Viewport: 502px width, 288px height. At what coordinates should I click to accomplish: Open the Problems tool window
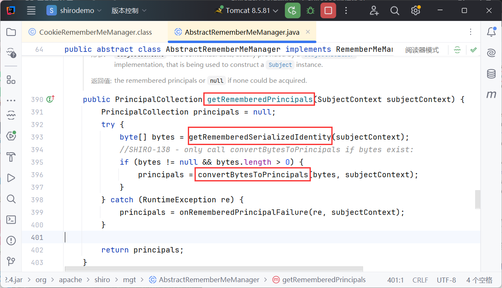[x=11, y=240]
